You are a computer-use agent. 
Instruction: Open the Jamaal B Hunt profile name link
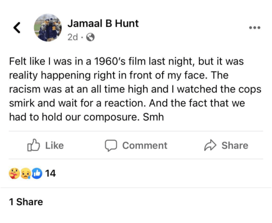point(103,24)
